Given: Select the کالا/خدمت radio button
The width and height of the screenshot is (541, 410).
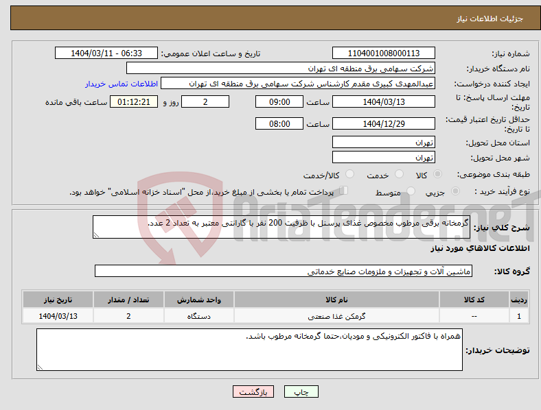Looking at the screenshot, I should pyautogui.click(x=350, y=174).
